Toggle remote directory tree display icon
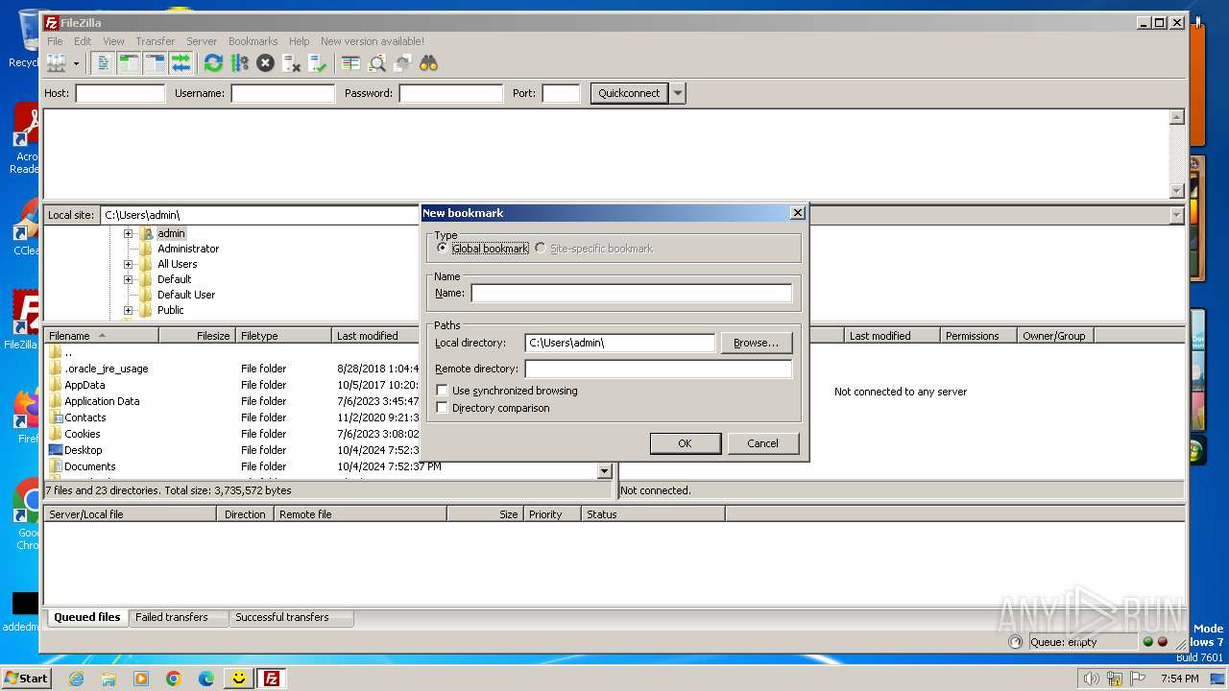 [156, 63]
